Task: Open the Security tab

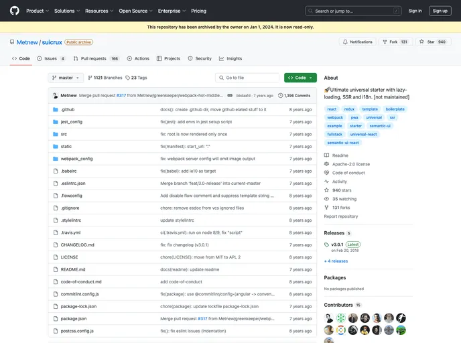Action: (200, 59)
